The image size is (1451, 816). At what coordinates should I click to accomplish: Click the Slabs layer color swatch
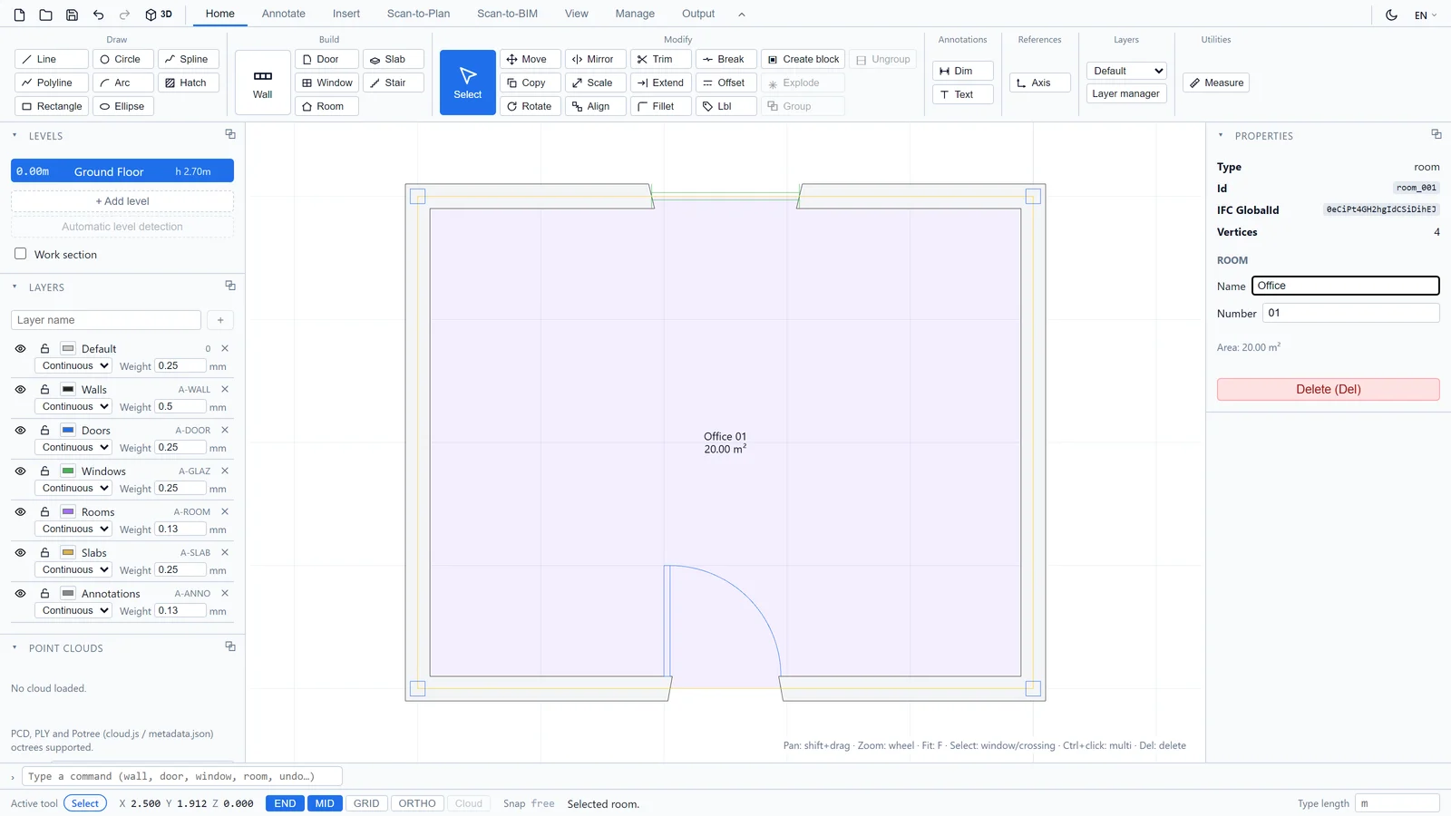point(68,552)
